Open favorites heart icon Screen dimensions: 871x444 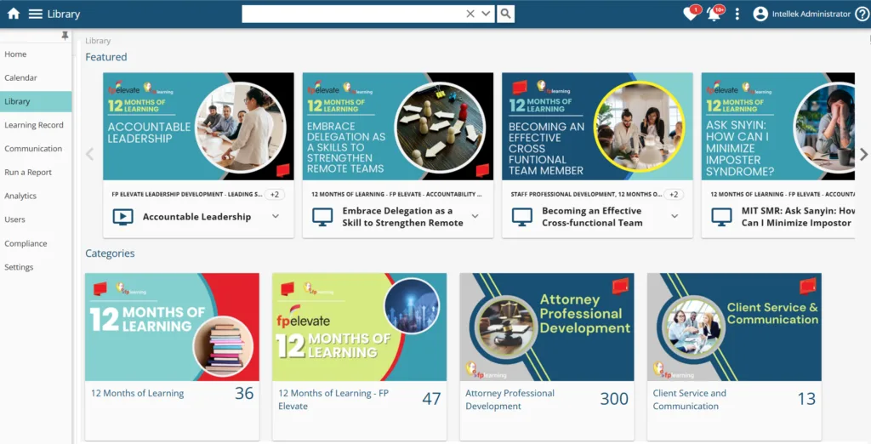point(691,14)
